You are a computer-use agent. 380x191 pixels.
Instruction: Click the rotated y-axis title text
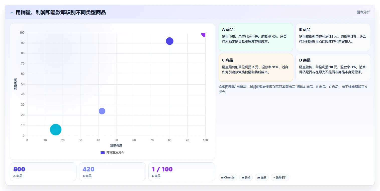pos(16,84)
